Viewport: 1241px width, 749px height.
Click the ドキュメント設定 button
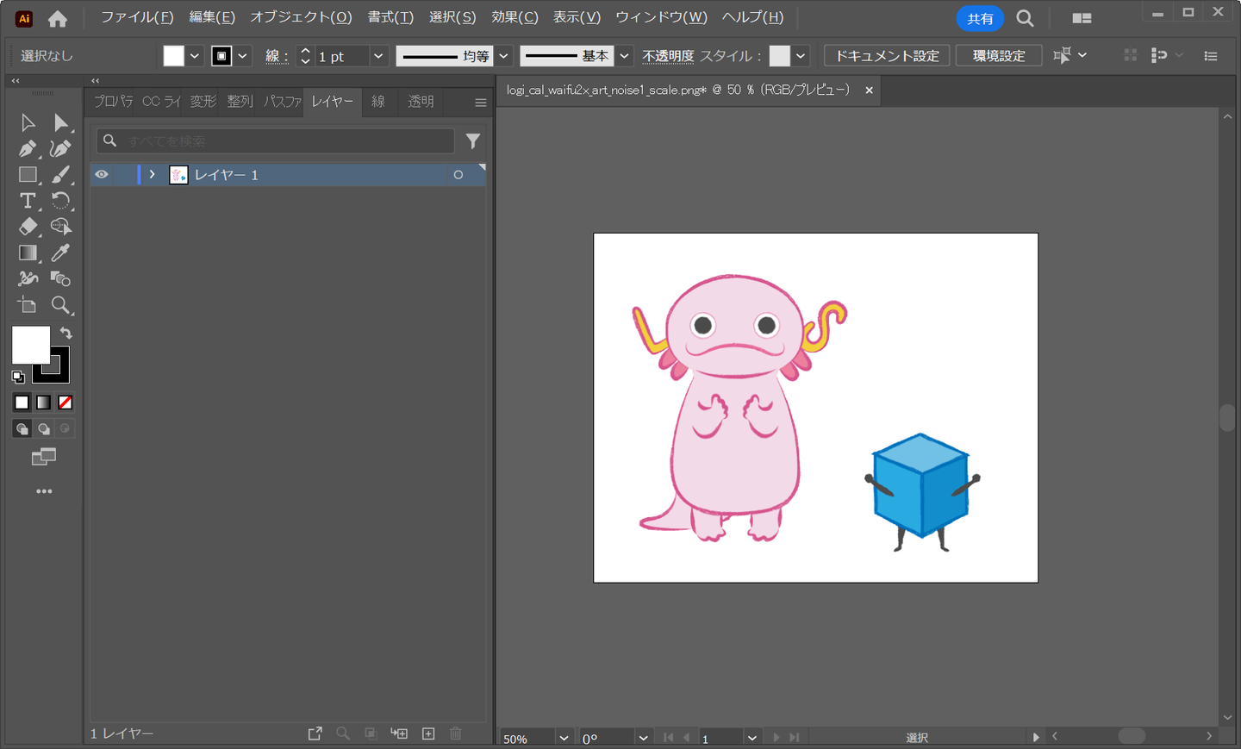click(x=887, y=56)
